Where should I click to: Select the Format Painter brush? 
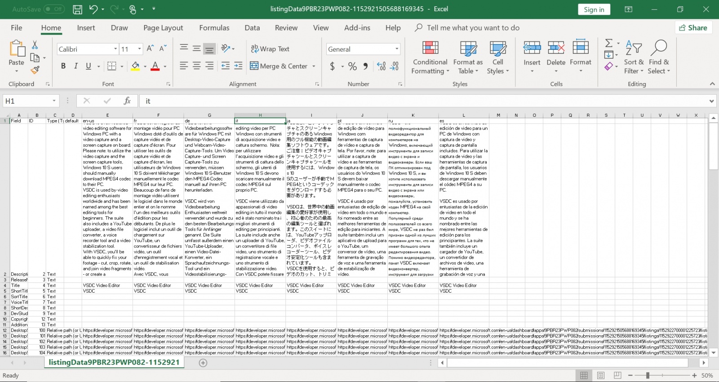(35, 70)
